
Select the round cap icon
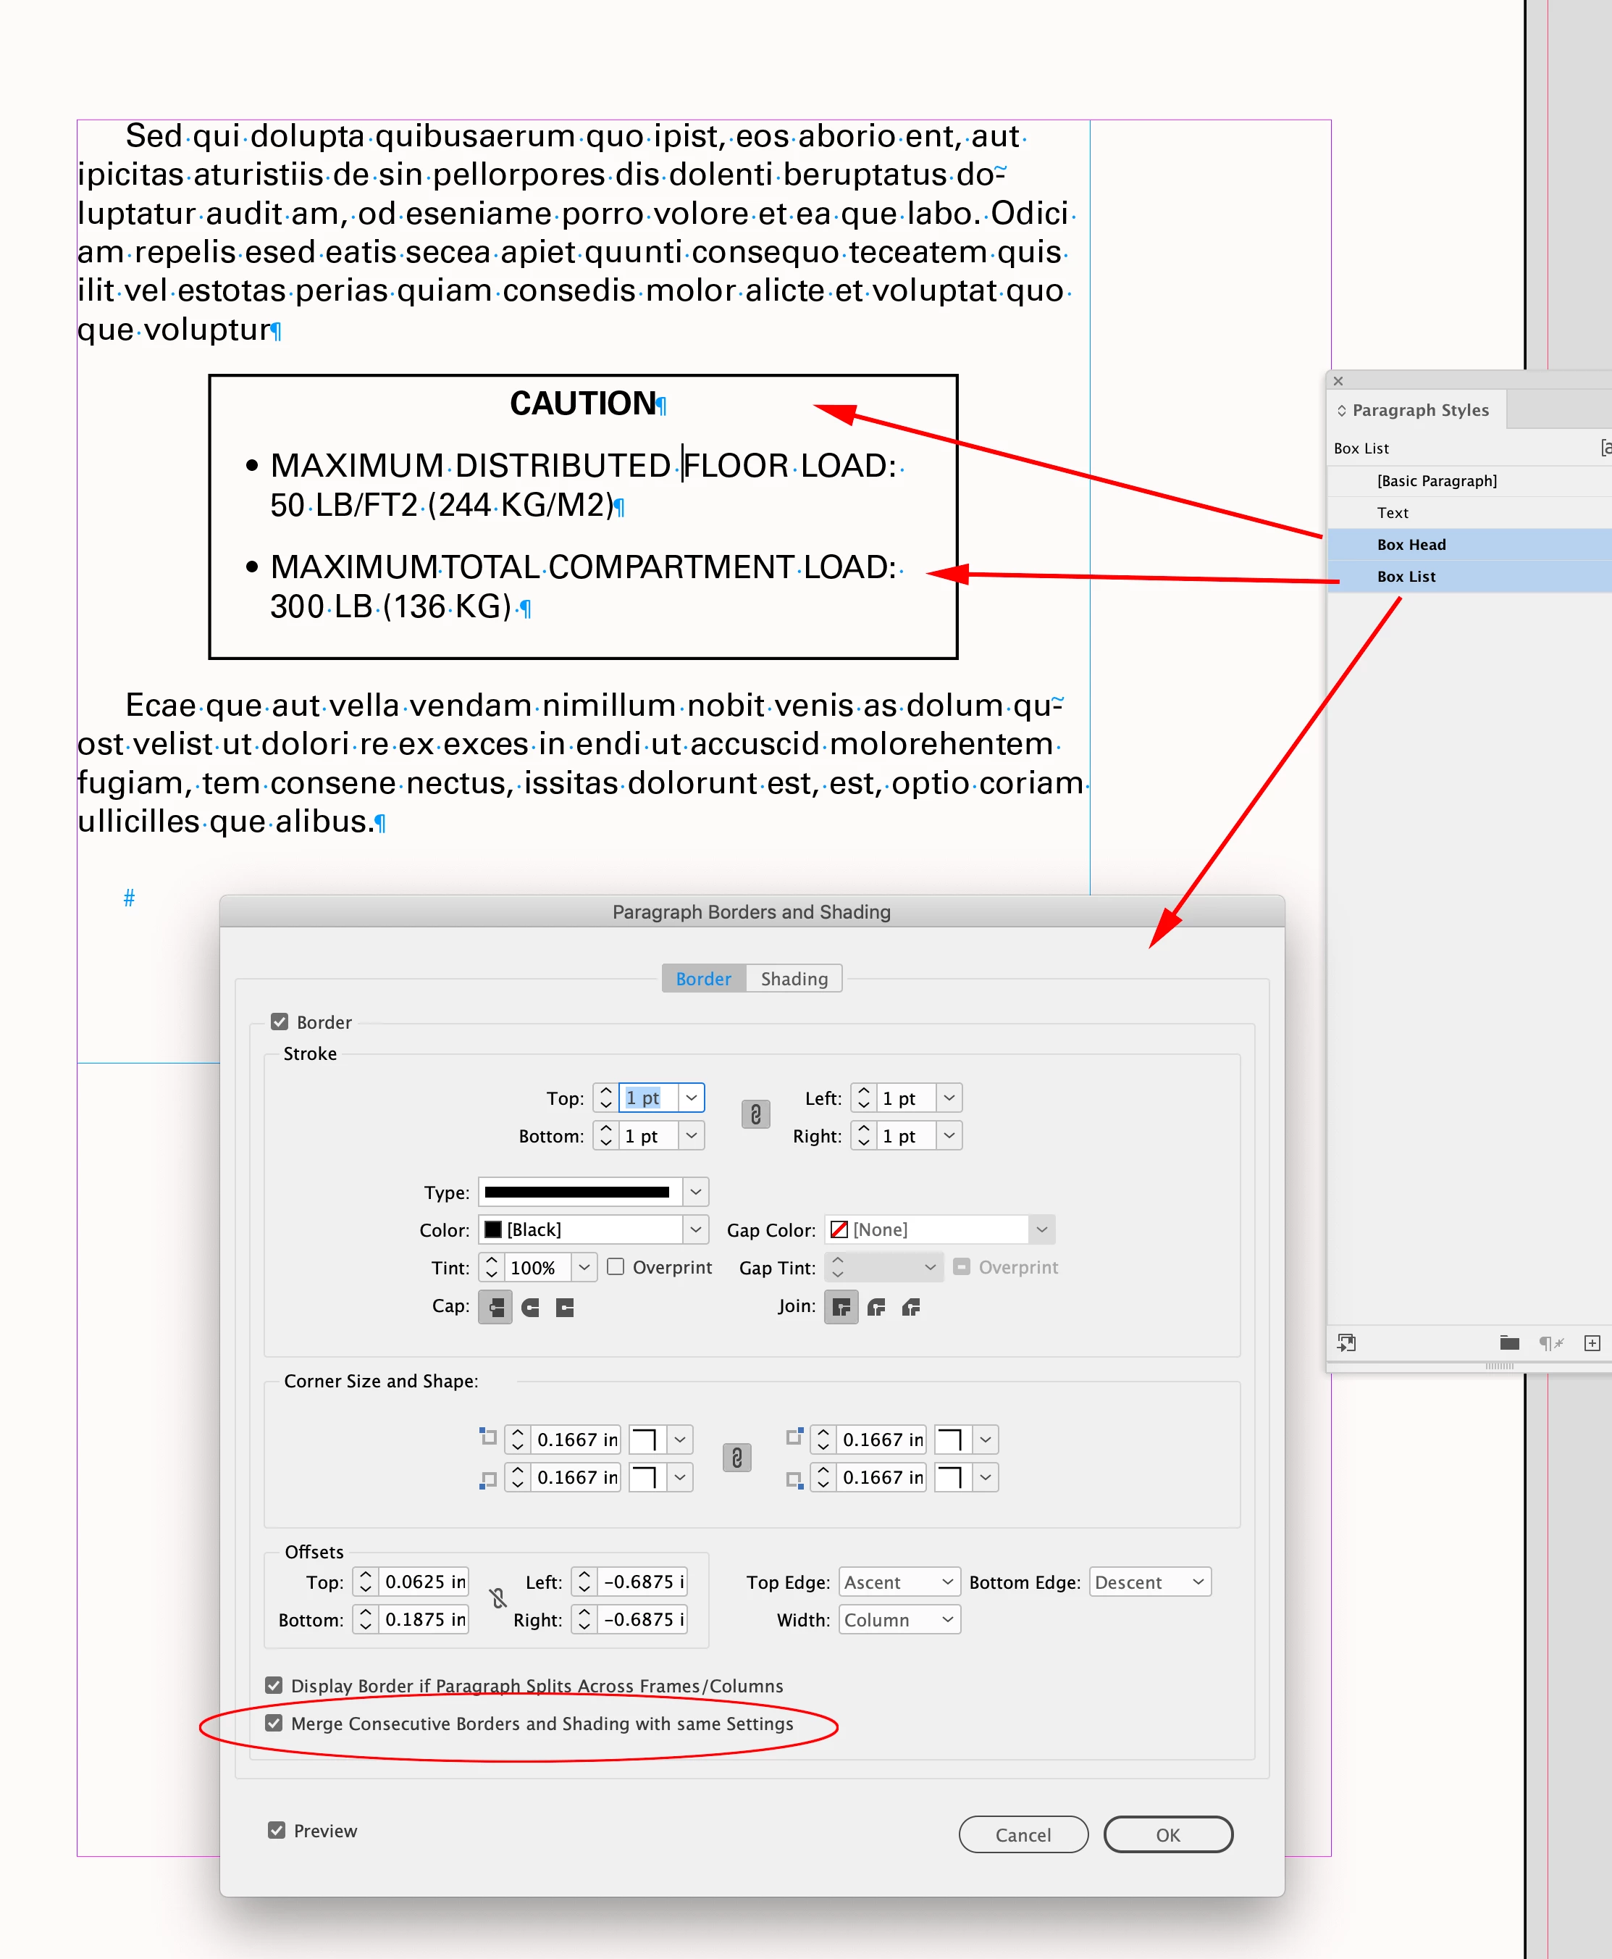[x=530, y=1308]
